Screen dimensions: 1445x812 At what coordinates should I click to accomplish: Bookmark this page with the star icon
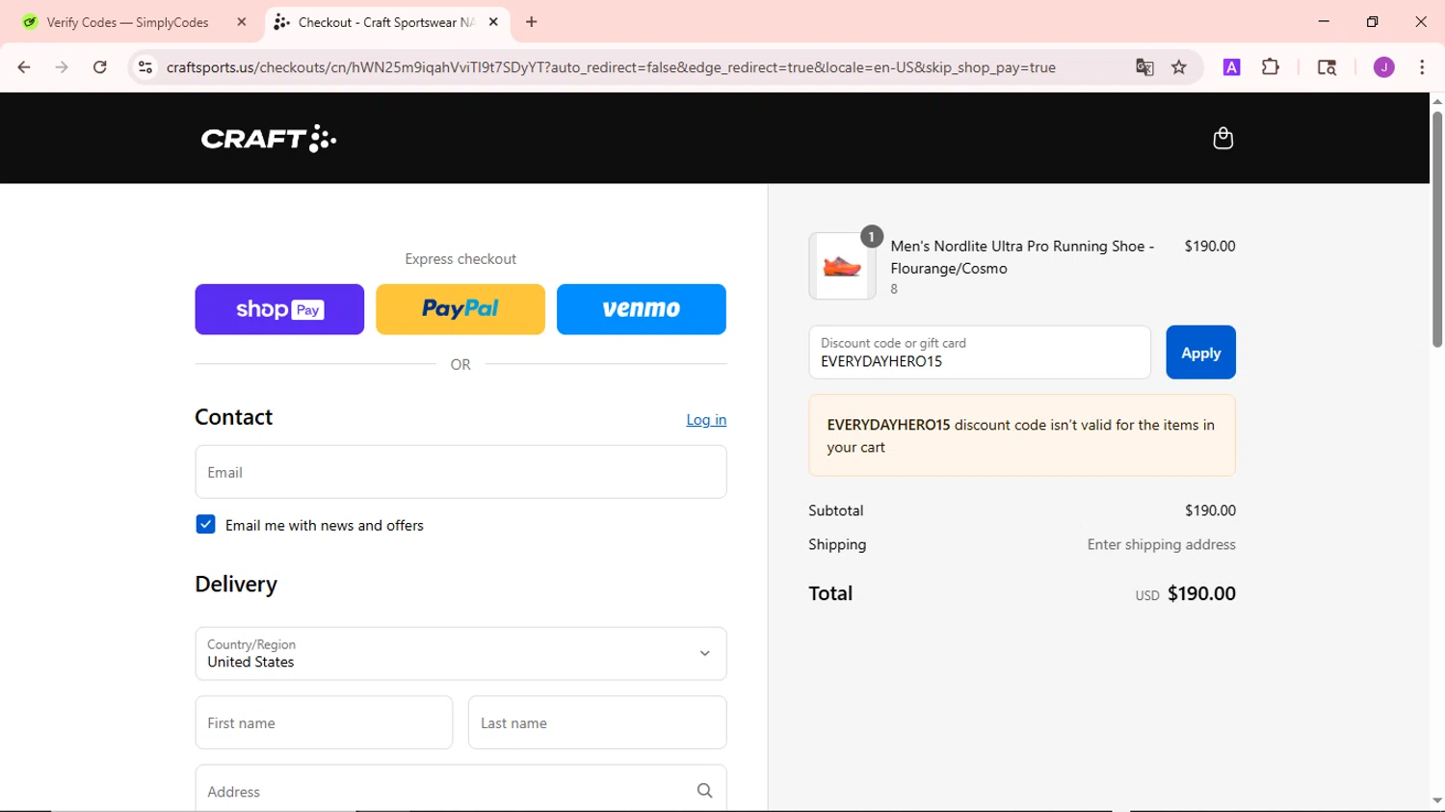click(1179, 67)
